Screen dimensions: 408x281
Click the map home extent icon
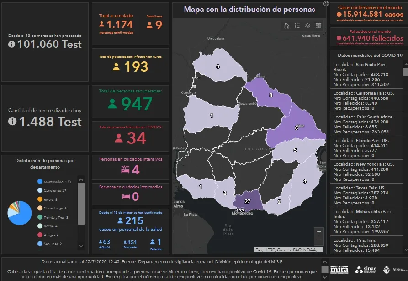tap(286, 26)
